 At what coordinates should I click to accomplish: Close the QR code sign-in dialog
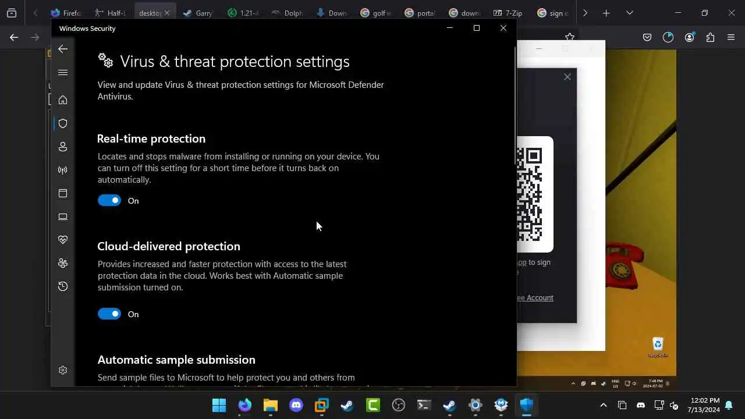[567, 77]
